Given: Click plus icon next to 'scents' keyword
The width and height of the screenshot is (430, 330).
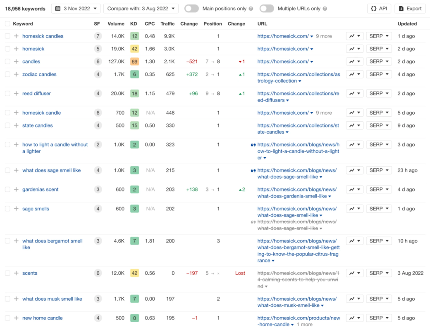Looking at the screenshot, I should coord(16,273).
